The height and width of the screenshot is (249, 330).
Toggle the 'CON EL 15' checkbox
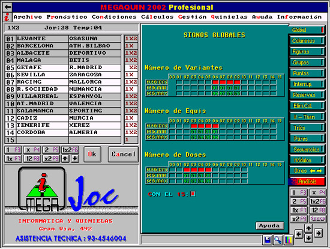tap(193, 194)
